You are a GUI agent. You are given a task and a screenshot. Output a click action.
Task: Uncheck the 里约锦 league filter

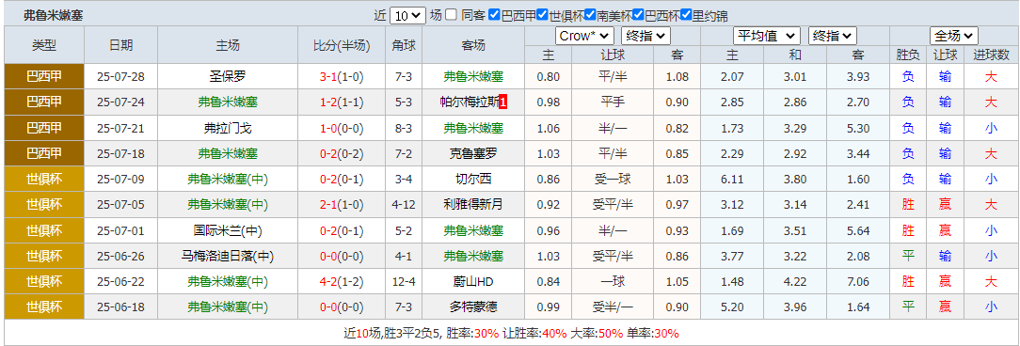(686, 15)
